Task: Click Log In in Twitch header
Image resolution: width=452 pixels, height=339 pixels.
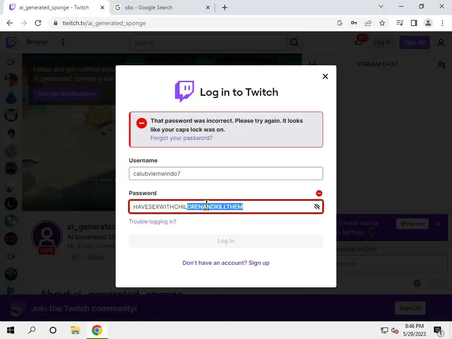Action: coord(382,42)
